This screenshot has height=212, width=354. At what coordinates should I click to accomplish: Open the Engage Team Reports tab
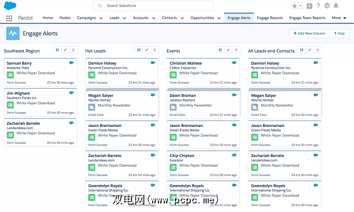click(x=307, y=18)
